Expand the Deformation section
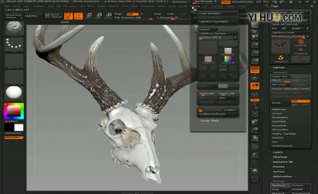The image size is (318, 194). tap(282, 176)
